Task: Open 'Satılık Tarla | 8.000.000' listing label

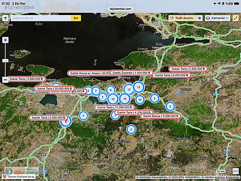Action: tap(171, 75)
